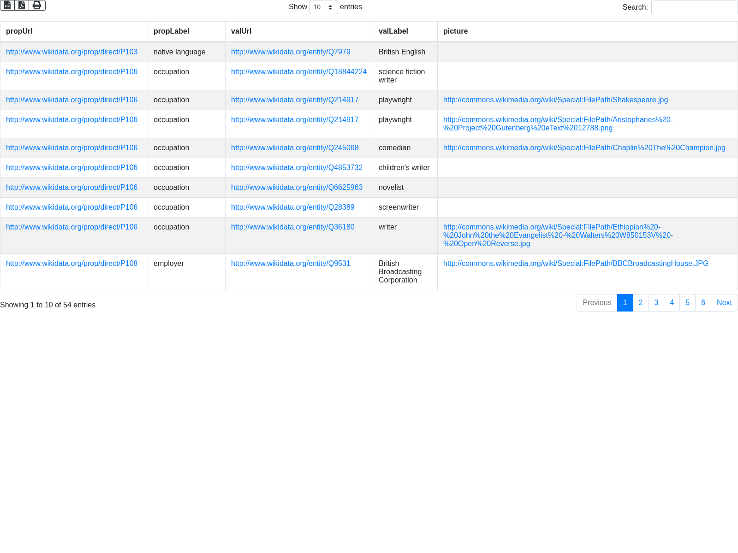The width and height of the screenshot is (738, 553).
Task: Open the P103 native language property link
Action: 71,52
